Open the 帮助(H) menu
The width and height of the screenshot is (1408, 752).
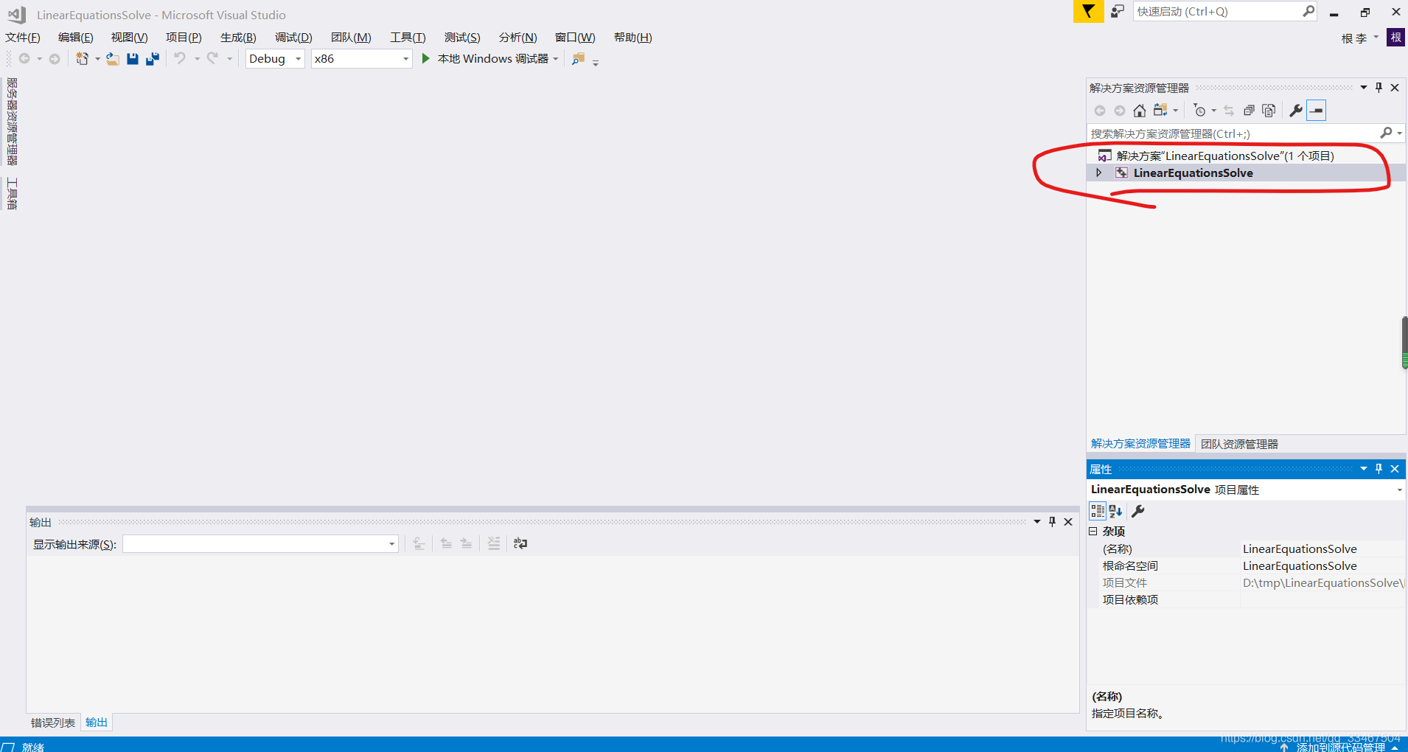[x=632, y=38]
